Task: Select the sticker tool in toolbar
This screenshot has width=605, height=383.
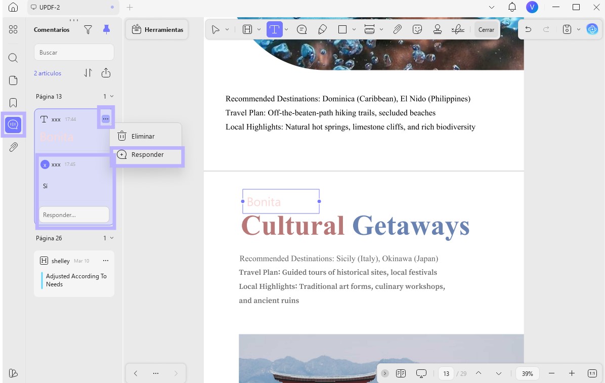Action: [417, 30]
